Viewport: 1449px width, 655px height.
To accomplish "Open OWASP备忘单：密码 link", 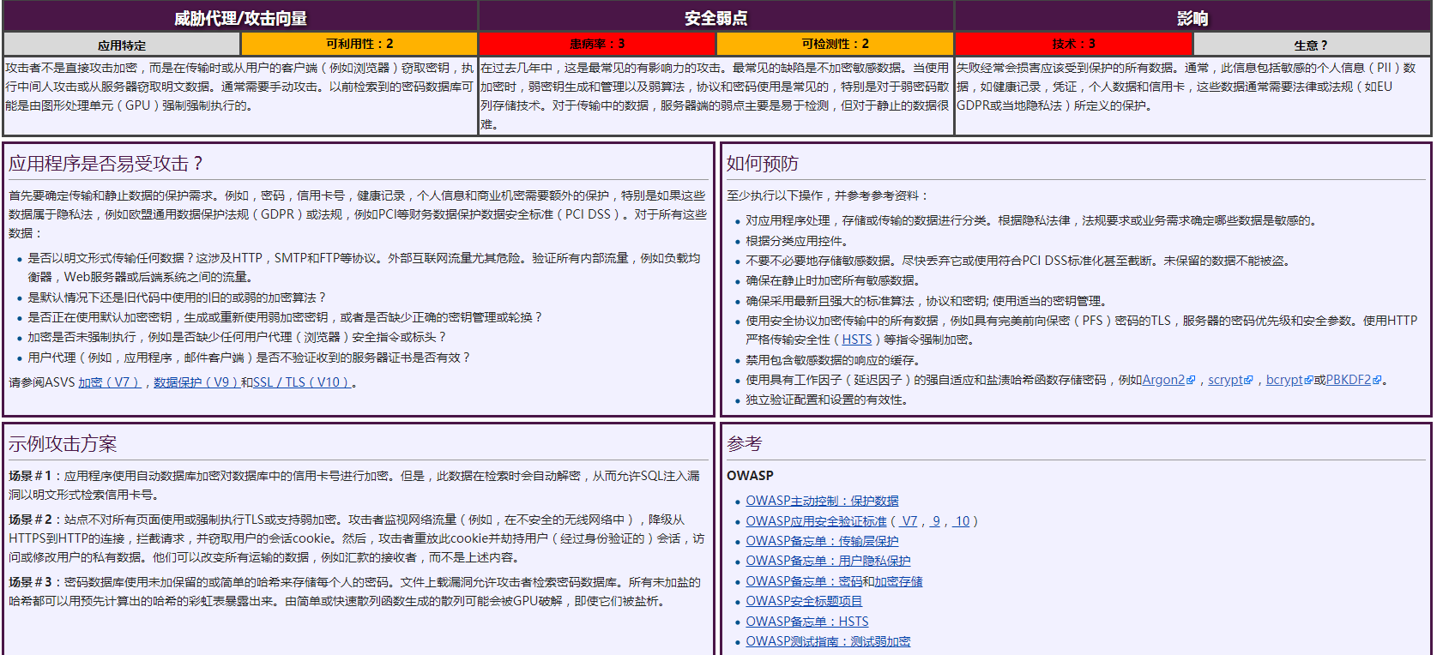I will [804, 581].
